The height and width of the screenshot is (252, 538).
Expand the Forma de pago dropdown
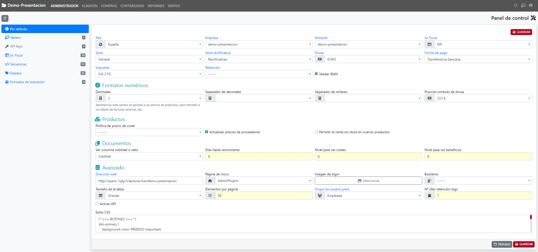click(478, 59)
